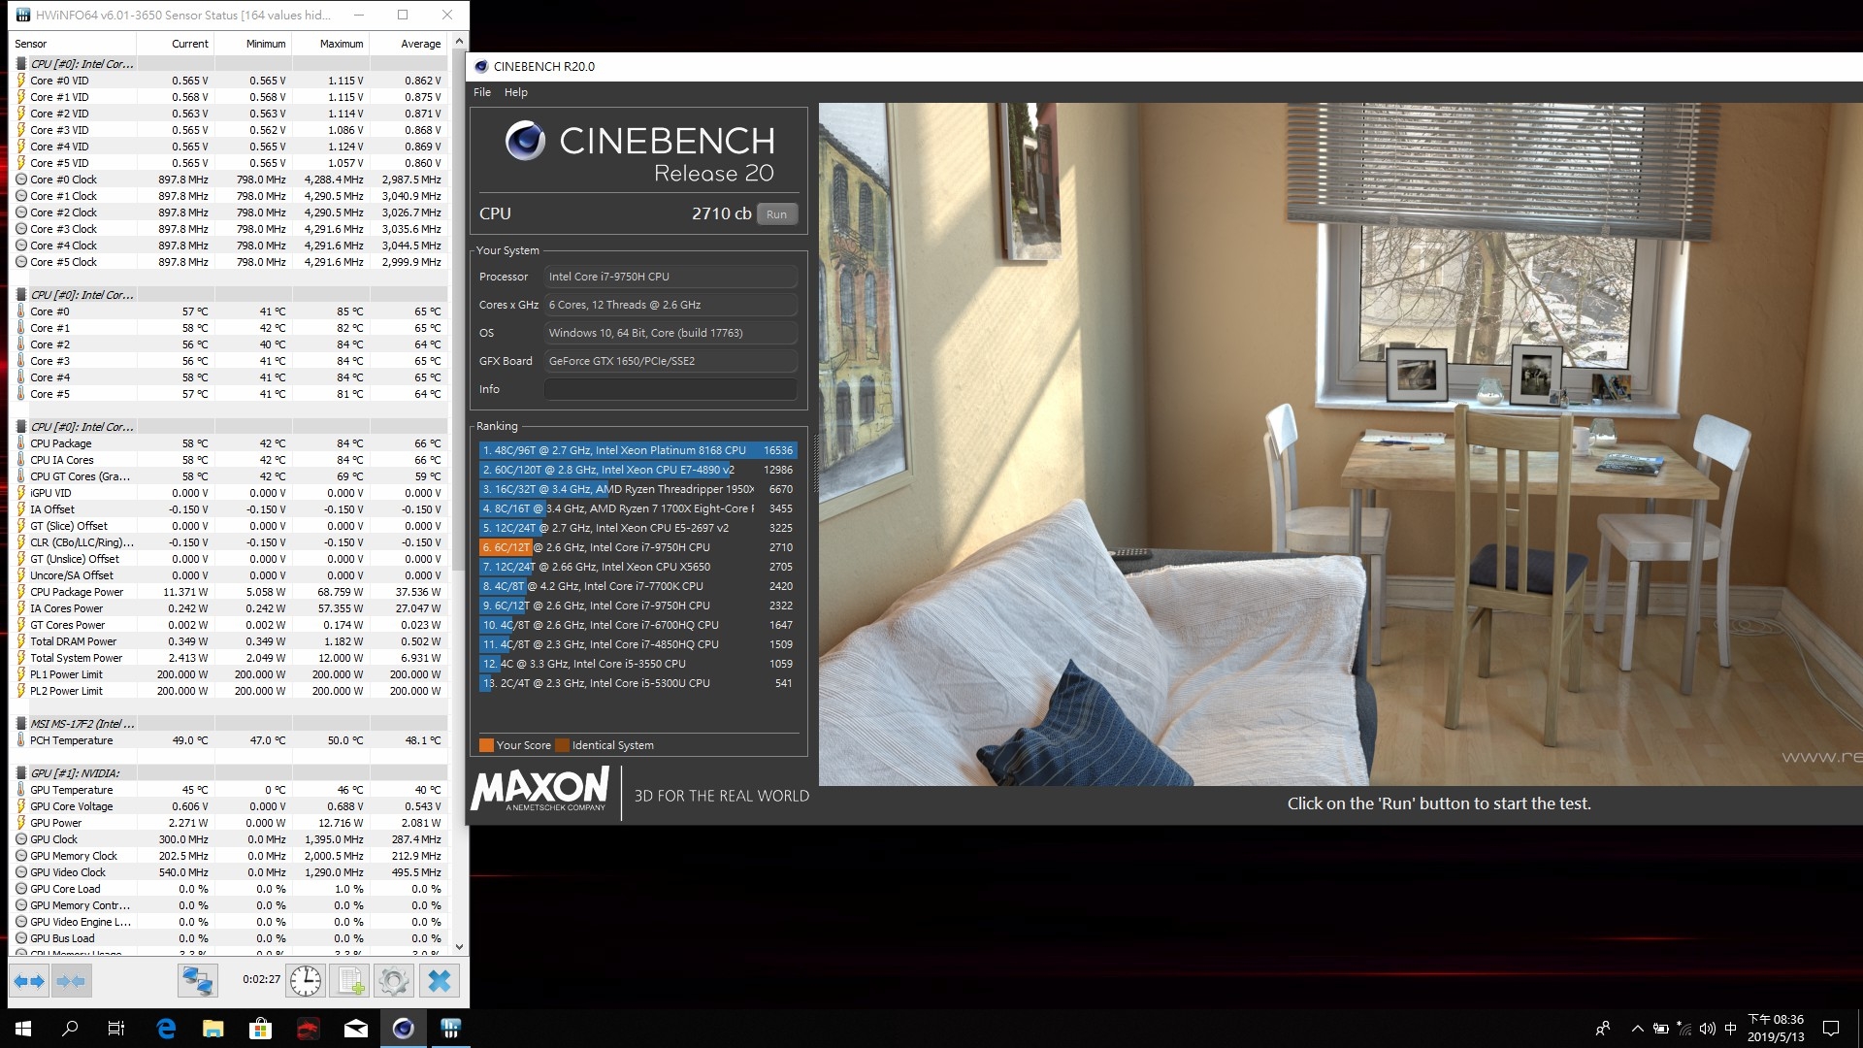This screenshot has height=1048, width=1863.
Task: Select the Core #0 Clock sensor row
Action: 229,180
